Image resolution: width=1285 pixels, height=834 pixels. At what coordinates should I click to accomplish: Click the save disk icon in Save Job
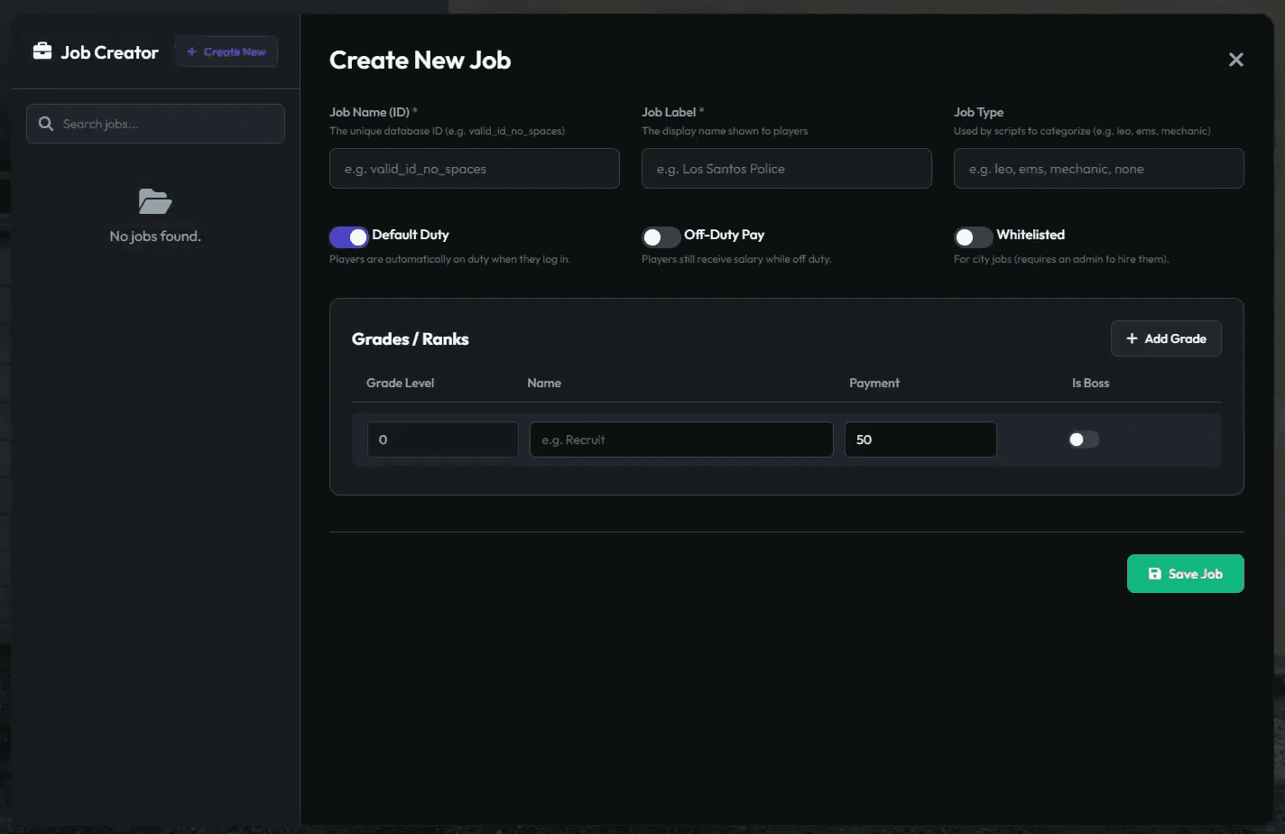pos(1156,573)
